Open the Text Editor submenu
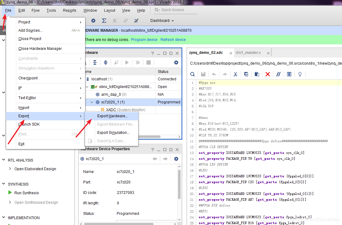342x225 pixels. point(45,98)
